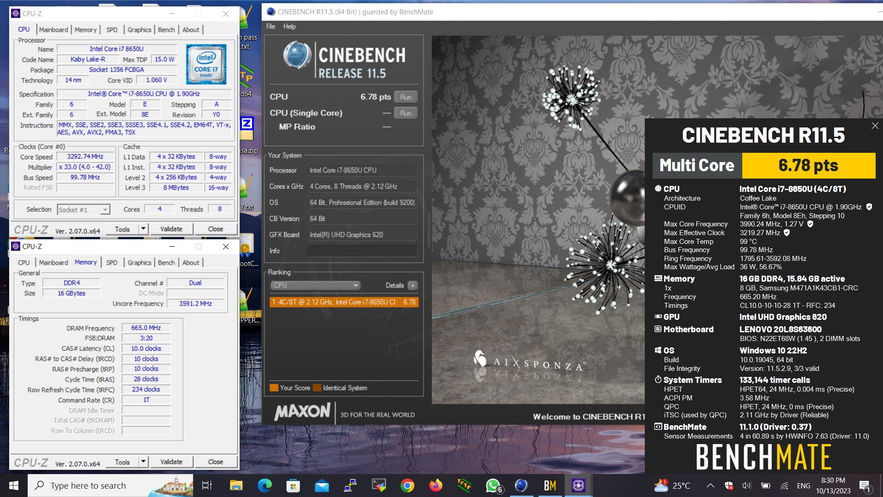
Task: Open Task View from taskbar
Action: tap(207, 485)
